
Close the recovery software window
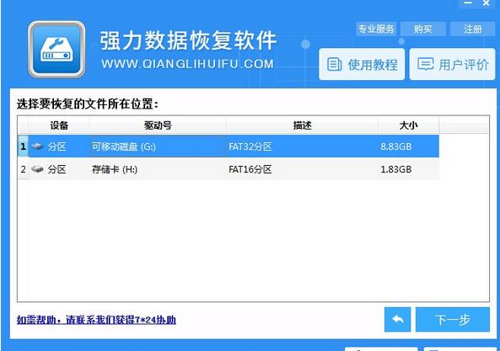(486, 3)
